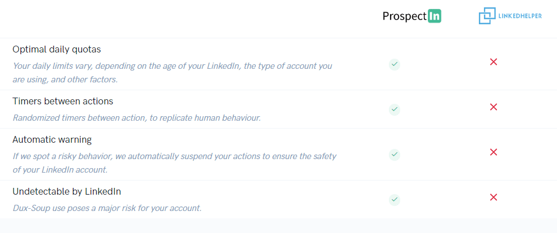The image size is (557, 233).
Task: Click the ProspectIn logo header
Action: click(412, 16)
